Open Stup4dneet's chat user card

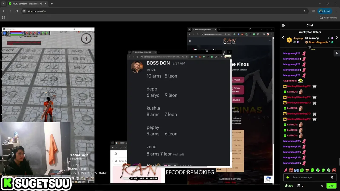(290, 81)
